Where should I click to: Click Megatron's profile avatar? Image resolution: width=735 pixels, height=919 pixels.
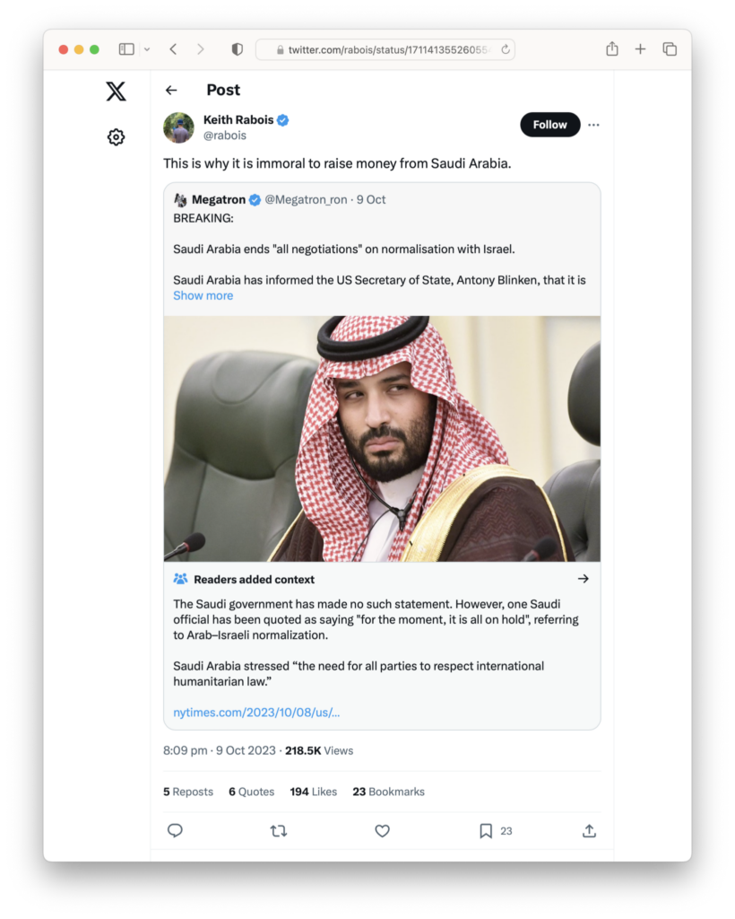coord(179,198)
